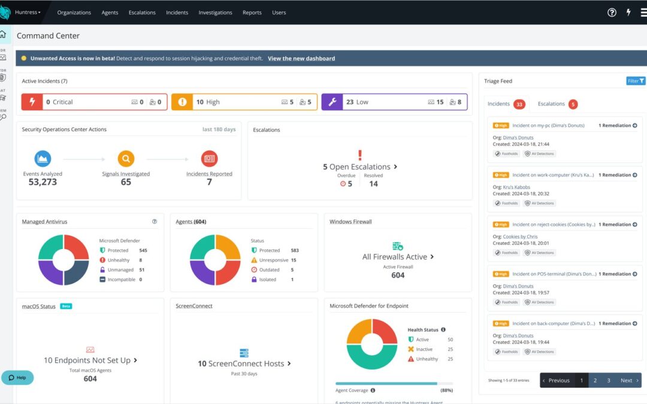Click the Health Status info icon

(x=443, y=330)
